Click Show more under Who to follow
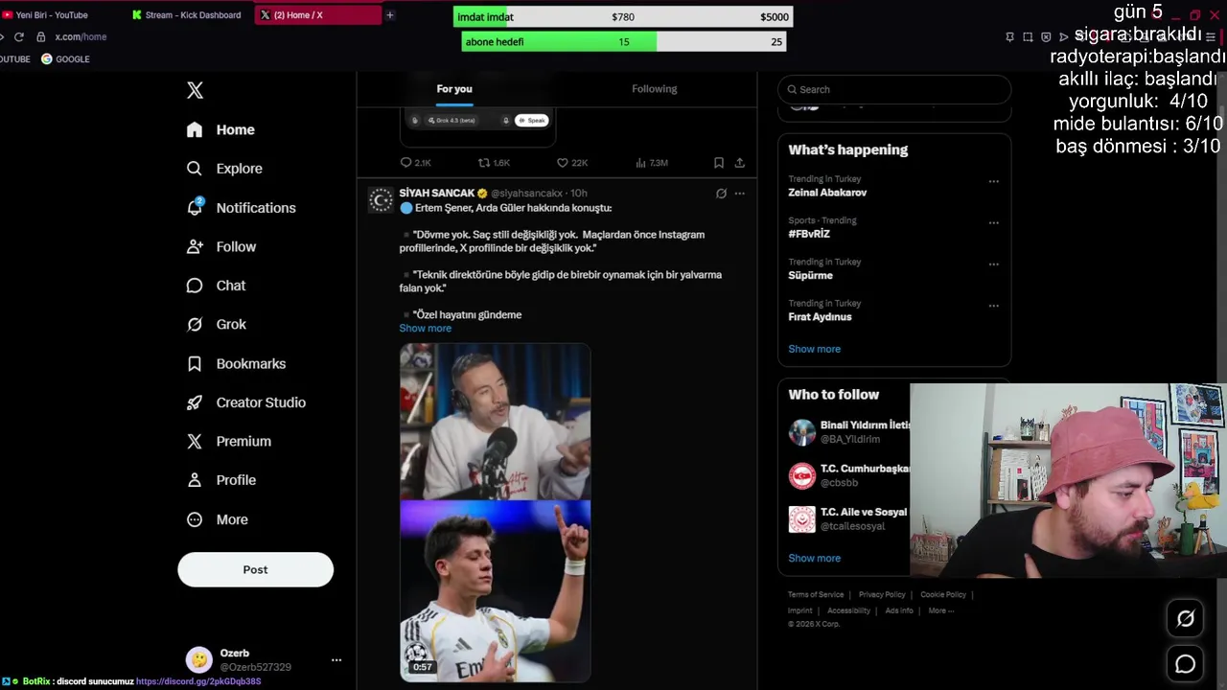 (814, 558)
